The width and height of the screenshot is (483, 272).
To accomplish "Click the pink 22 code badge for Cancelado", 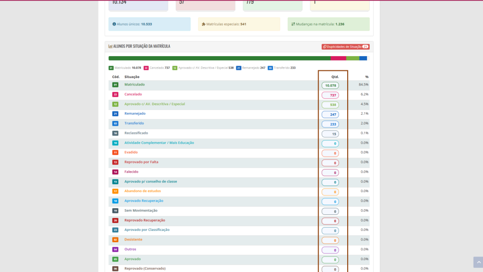I will point(115,94).
